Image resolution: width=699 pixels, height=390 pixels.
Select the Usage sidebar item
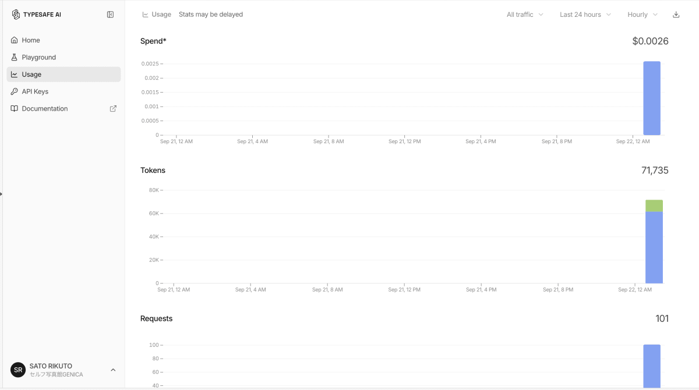pyautogui.click(x=63, y=75)
